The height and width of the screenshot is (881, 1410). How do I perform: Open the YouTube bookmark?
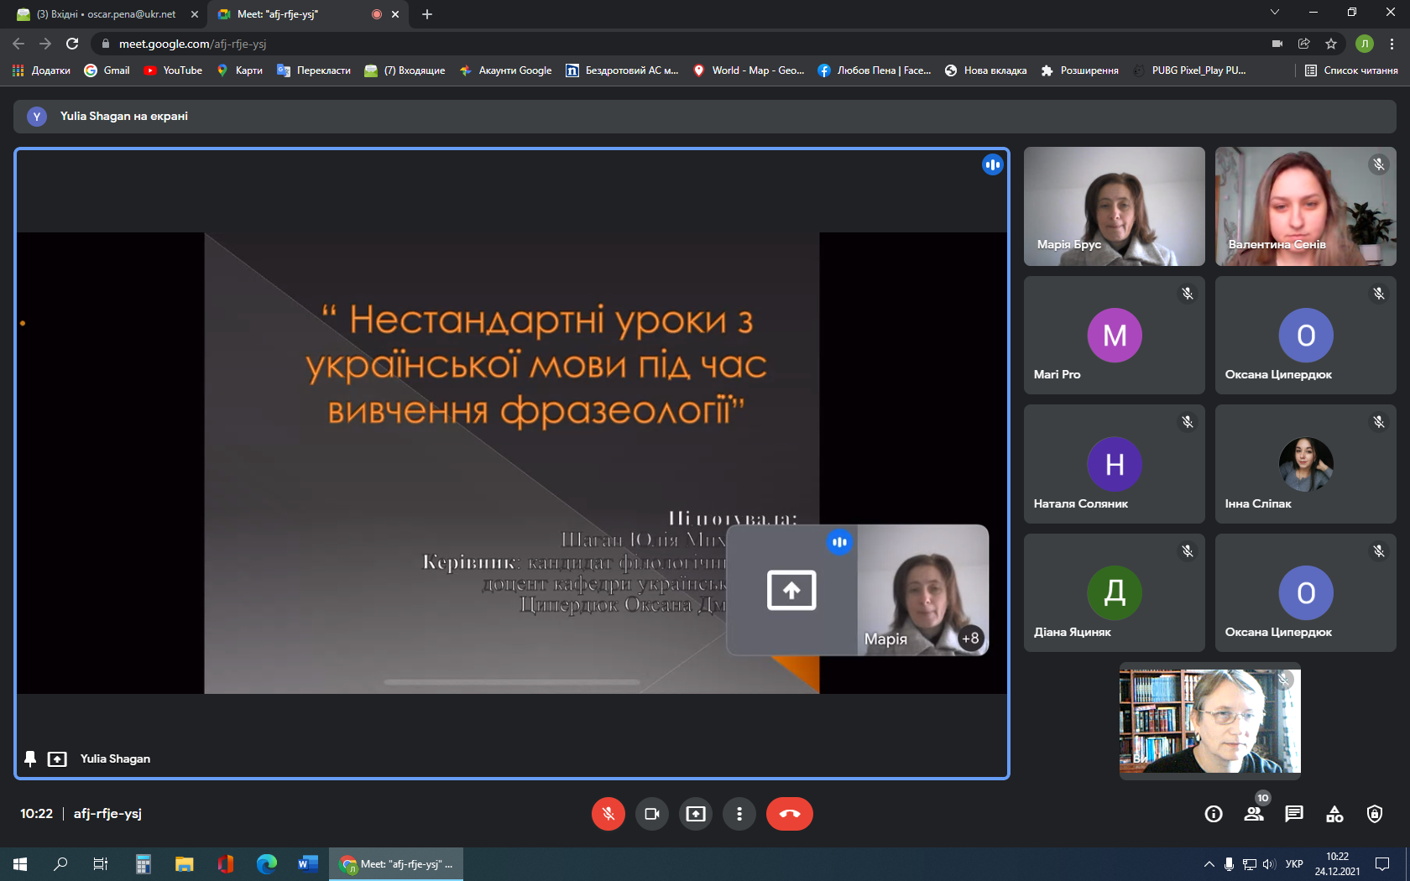[x=173, y=70]
